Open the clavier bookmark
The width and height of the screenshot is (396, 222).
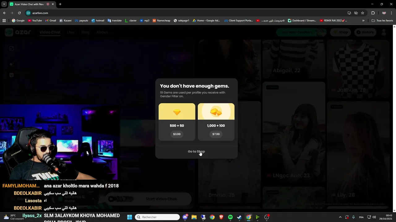pos(131,21)
